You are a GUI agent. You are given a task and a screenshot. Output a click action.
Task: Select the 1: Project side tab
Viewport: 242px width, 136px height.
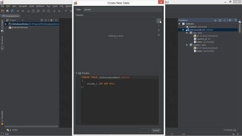[2, 26]
